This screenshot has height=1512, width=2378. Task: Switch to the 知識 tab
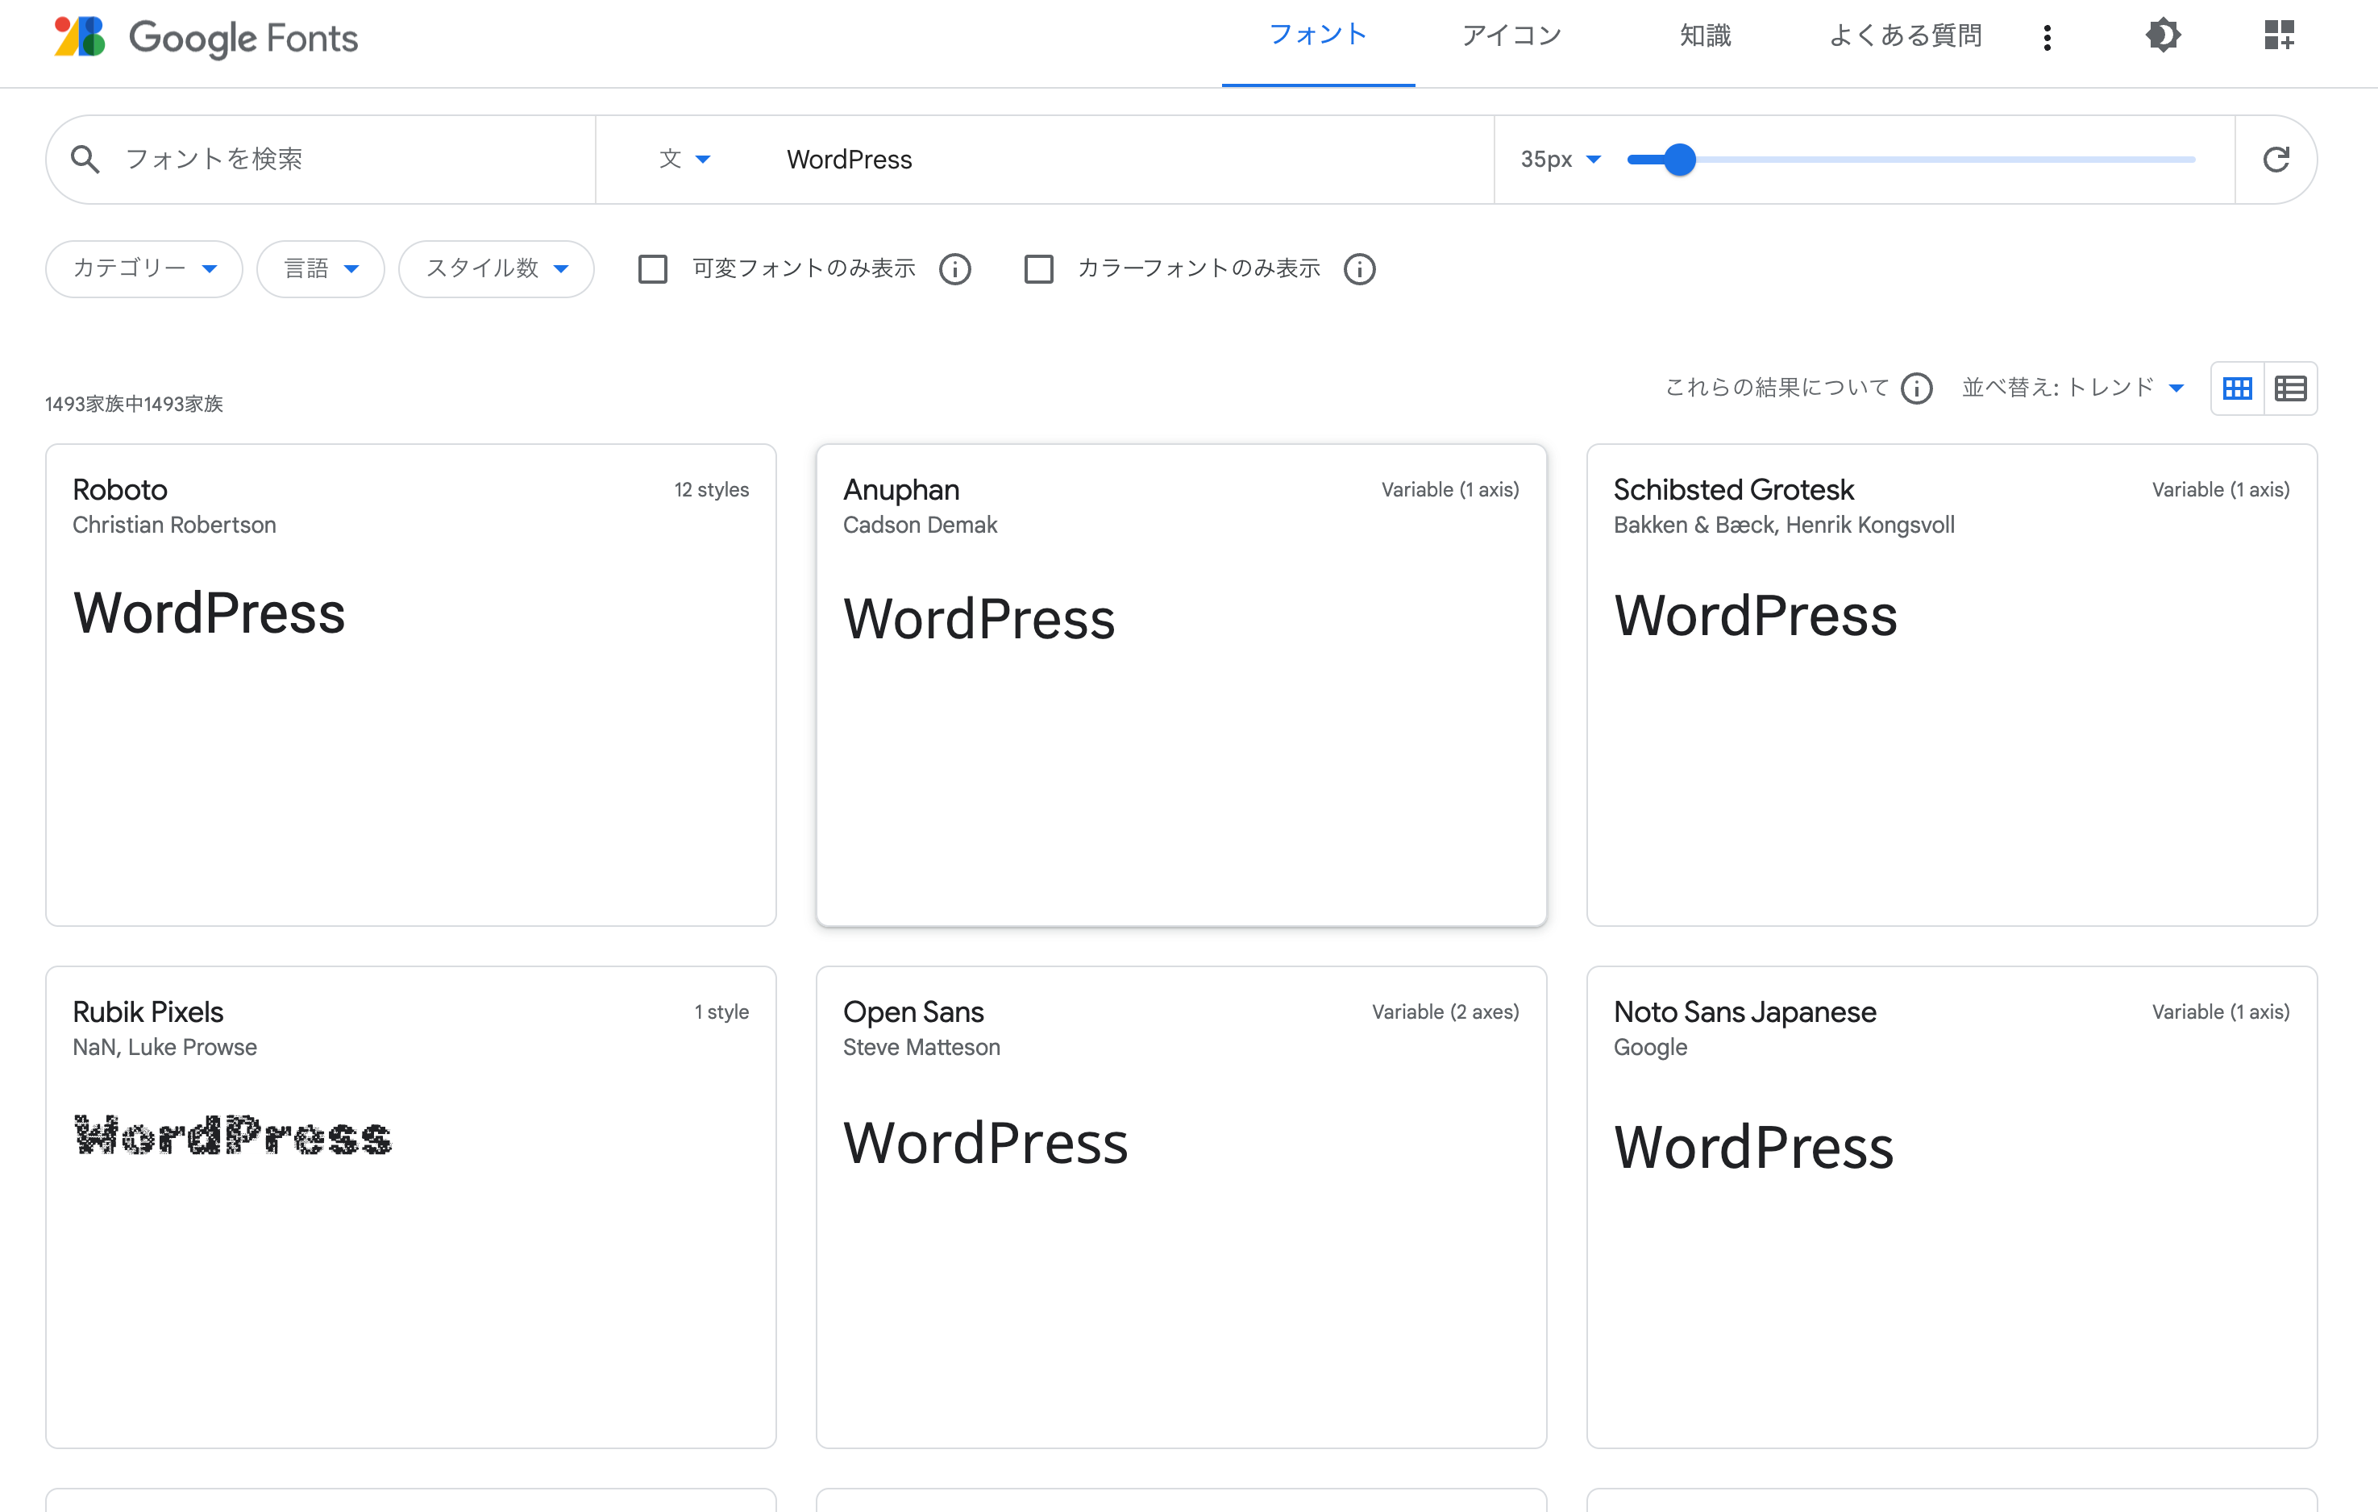(x=1706, y=35)
